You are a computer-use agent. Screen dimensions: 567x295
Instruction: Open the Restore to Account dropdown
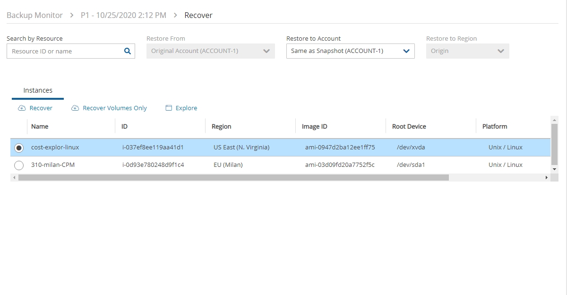click(350, 51)
